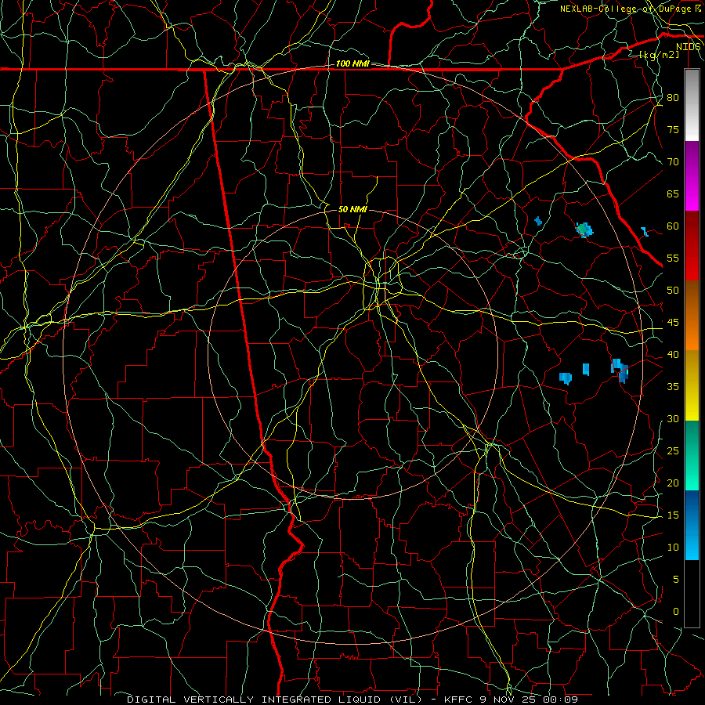
Task: Click the color scale value 45
Action: tap(673, 323)
